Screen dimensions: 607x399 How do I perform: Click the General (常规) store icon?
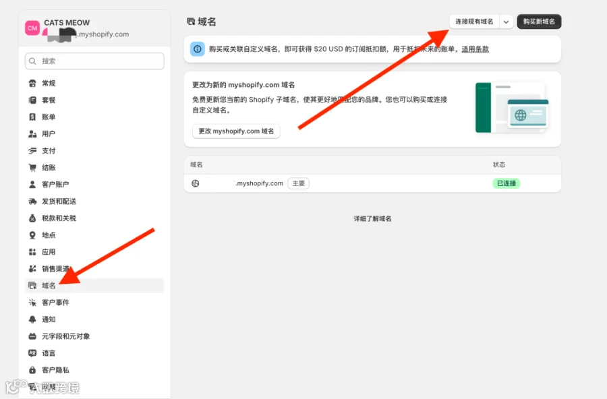(32, 83)
